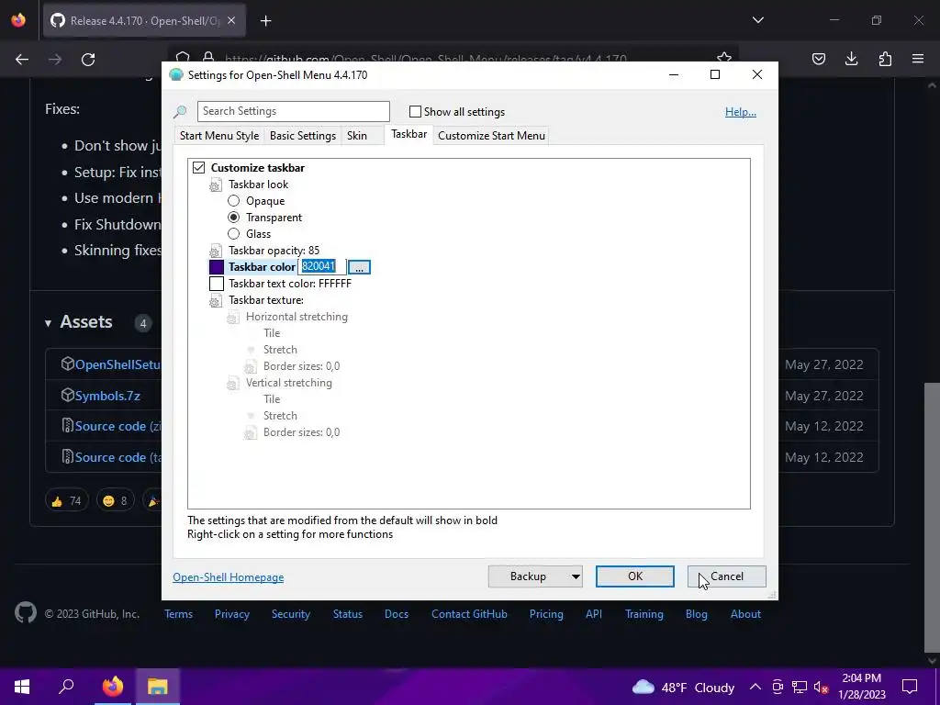Open Contact GitHub footer link
The height and width of the screenshot is (705, 940).
point(469,614)
